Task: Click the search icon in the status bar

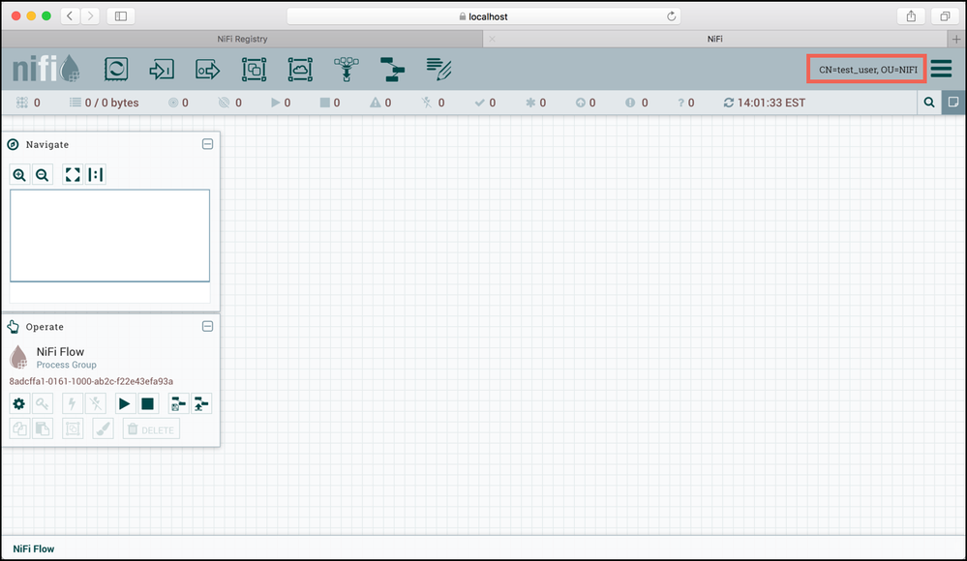Action: click(929, 102)
